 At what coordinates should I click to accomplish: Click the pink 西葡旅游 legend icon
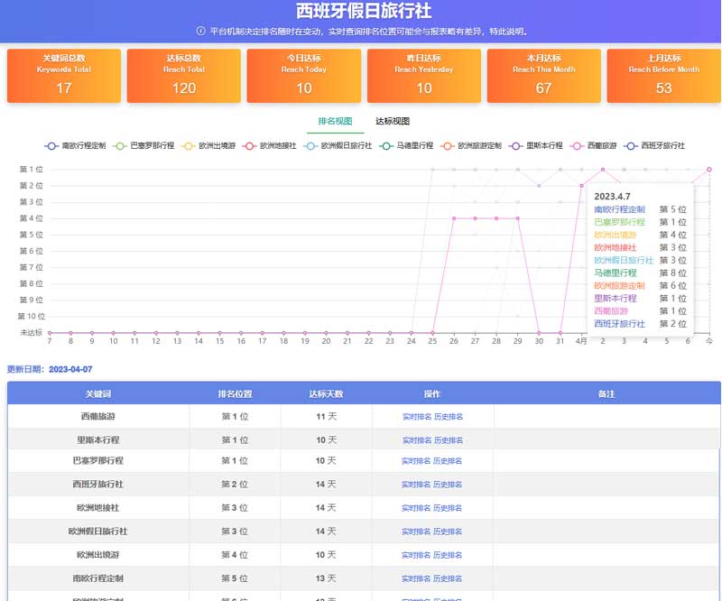point(577,145)
